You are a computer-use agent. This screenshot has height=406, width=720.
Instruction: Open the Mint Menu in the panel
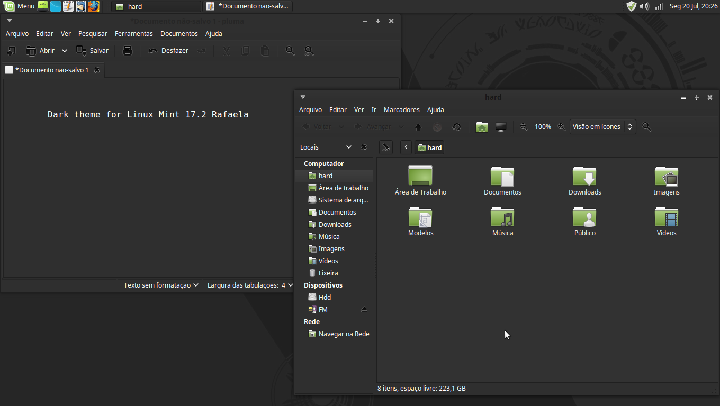point(19,6)
